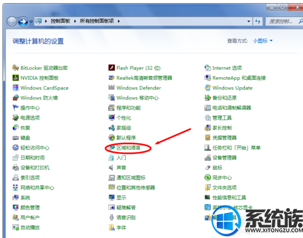Open 家庭组 icon
303x238 pixels.
[x=111, y=128]
